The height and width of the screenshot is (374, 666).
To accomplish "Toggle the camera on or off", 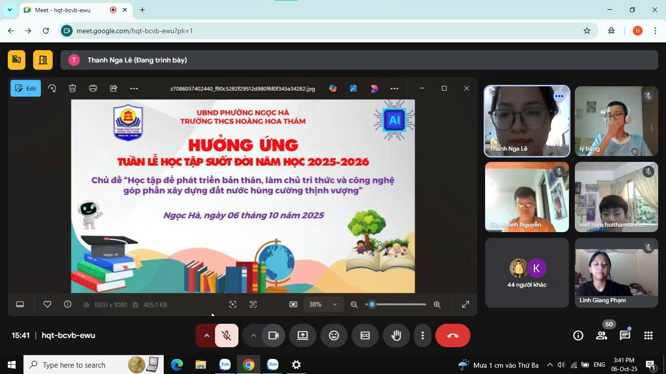I will (x=274, y=335).
